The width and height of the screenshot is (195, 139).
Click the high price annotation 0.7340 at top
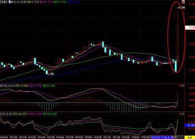pos(181,8)
